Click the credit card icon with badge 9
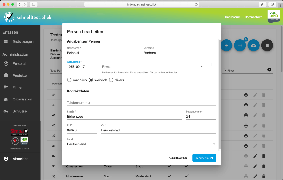 pos(240,46)
